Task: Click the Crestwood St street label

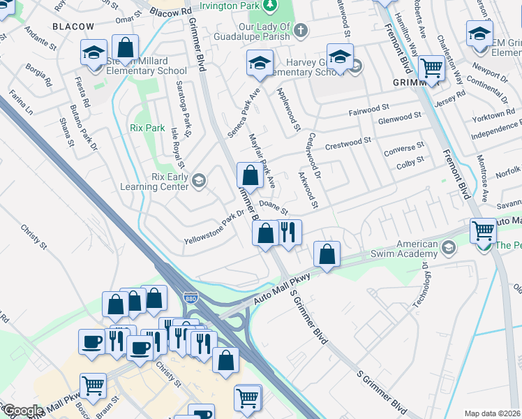Action: (348, 144)
